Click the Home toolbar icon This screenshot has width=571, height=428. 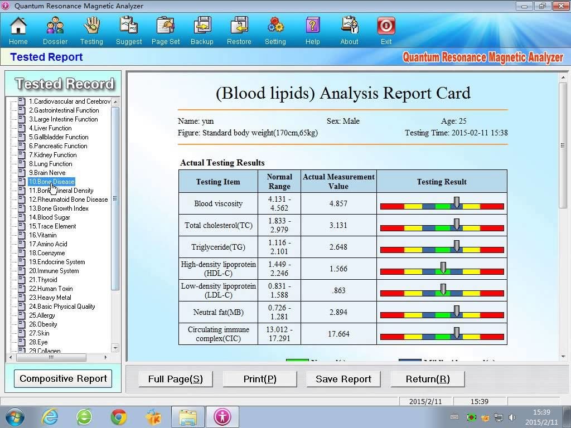point(18,26)
